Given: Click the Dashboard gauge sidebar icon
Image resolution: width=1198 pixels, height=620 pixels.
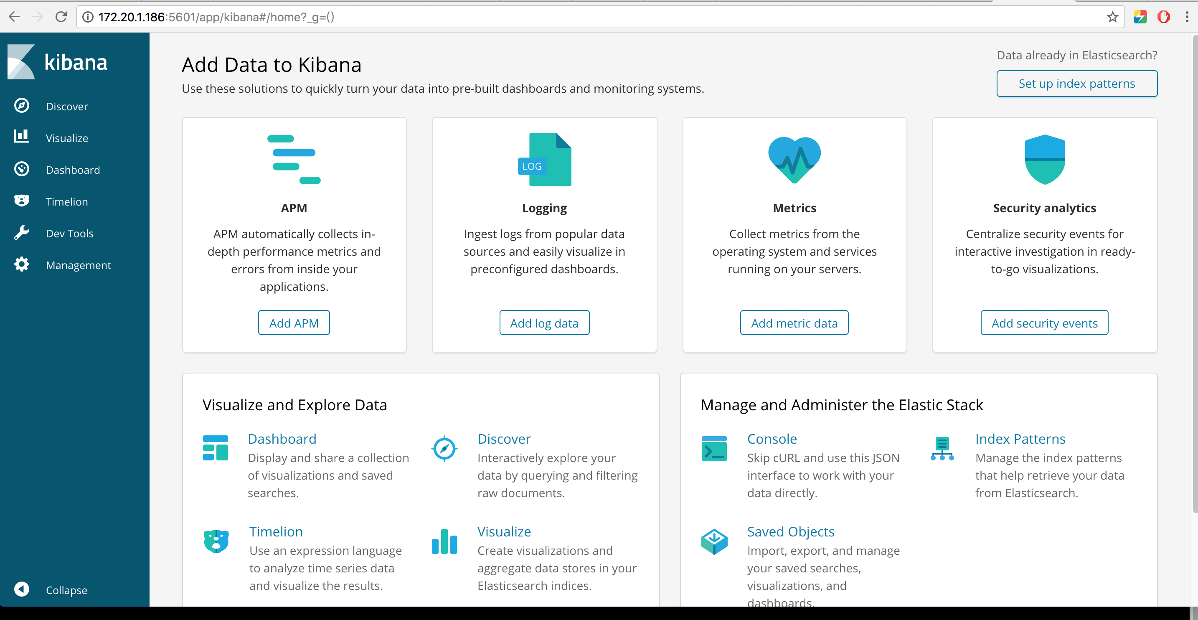Looking at the screenshot, I should click(x=21, y=169).
